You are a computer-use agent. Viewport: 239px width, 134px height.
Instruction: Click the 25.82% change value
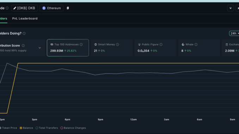72,51
